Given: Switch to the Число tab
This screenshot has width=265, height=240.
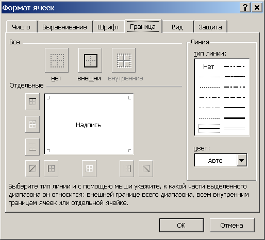Looking at the screenshot, I should (x=21, y=27).
